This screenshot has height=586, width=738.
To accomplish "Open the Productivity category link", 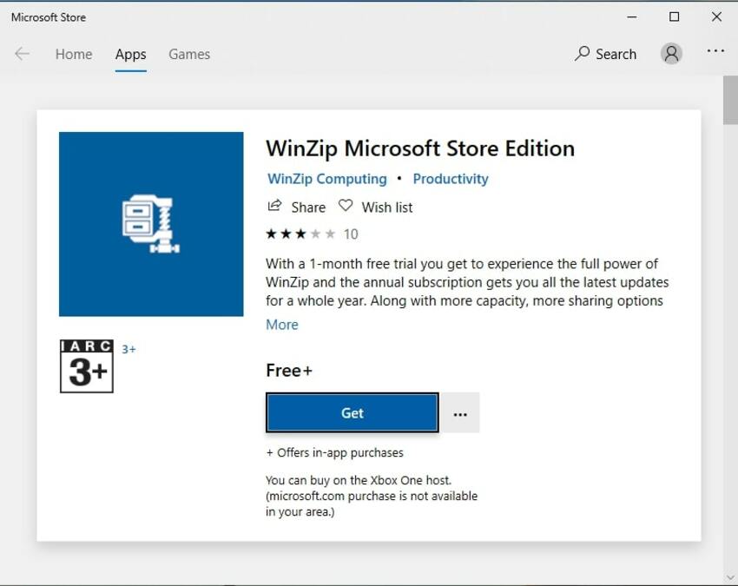I will (450, 179).
